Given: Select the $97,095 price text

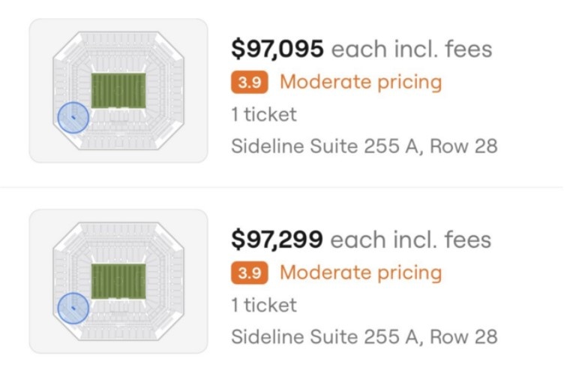Looking at the screenshot, I should pyautogui.click(x=277, y=50).
